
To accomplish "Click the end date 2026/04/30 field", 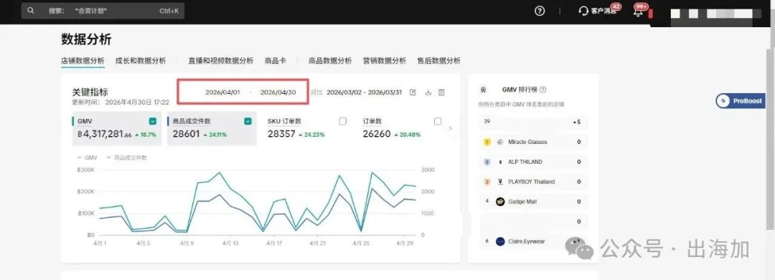I will (278, 92).
